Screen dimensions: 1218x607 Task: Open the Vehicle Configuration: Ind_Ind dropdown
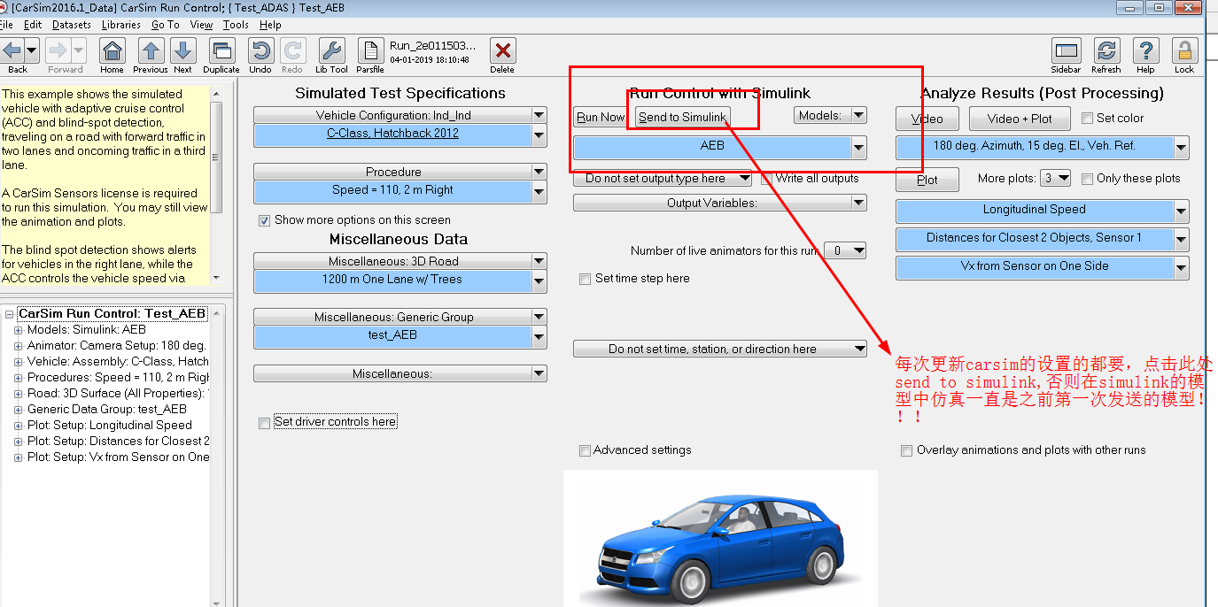point(400,115)
